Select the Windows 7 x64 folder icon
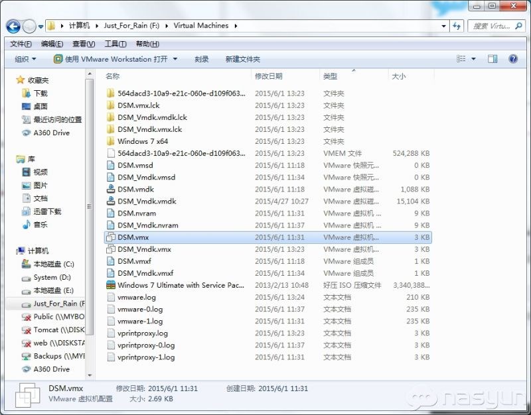Viewport: 531px width, 415px height. click(x=110, y=141)
